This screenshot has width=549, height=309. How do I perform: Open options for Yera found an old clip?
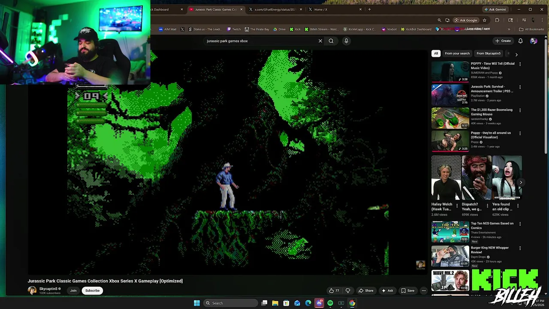(518, 206)
